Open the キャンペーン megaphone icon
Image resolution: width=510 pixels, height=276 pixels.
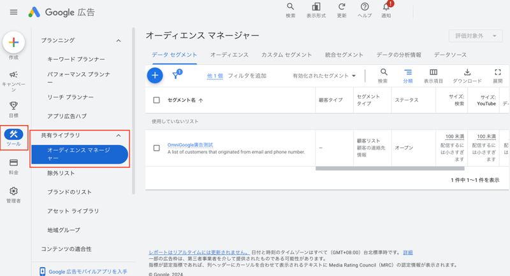[13, 75]
